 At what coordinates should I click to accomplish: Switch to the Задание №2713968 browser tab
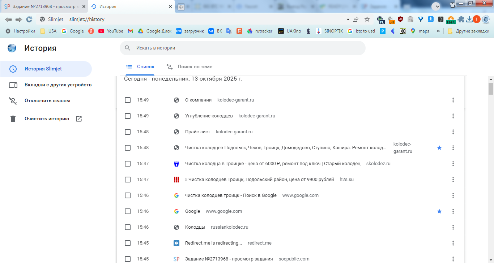(x=43, y=7)
